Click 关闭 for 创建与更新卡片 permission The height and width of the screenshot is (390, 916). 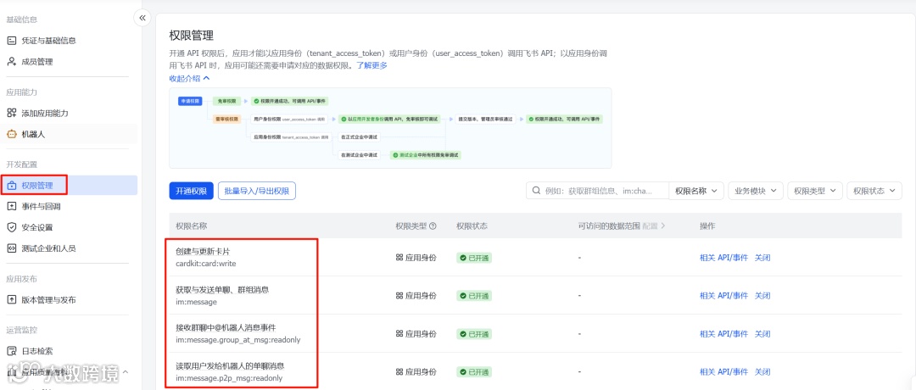[762, 258]
